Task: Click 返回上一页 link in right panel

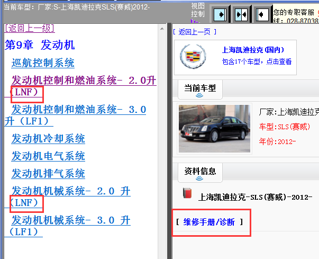Action: [x=195, y=32]
